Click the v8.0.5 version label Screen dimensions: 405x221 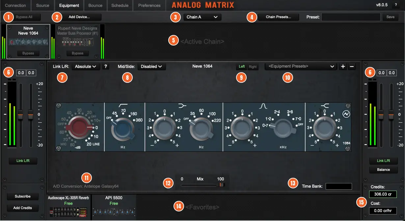[382, 5]
